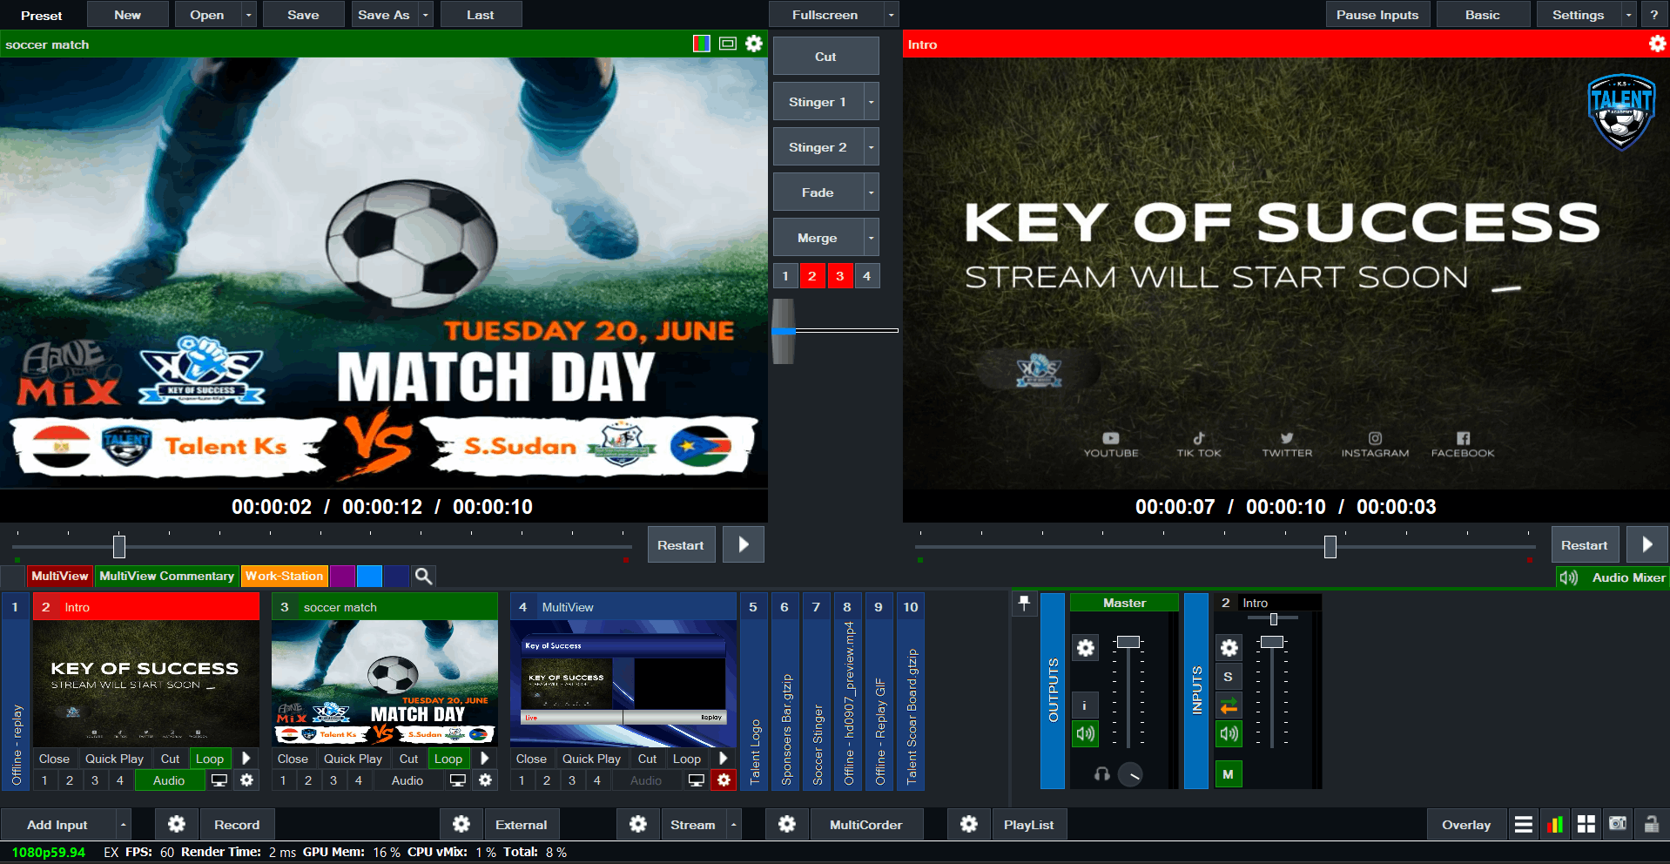Image resolution: width=1670 pixels, height=864 pixels.
Task: Click the list view icon beside Overlay
Action: [x=1524, y=824]
